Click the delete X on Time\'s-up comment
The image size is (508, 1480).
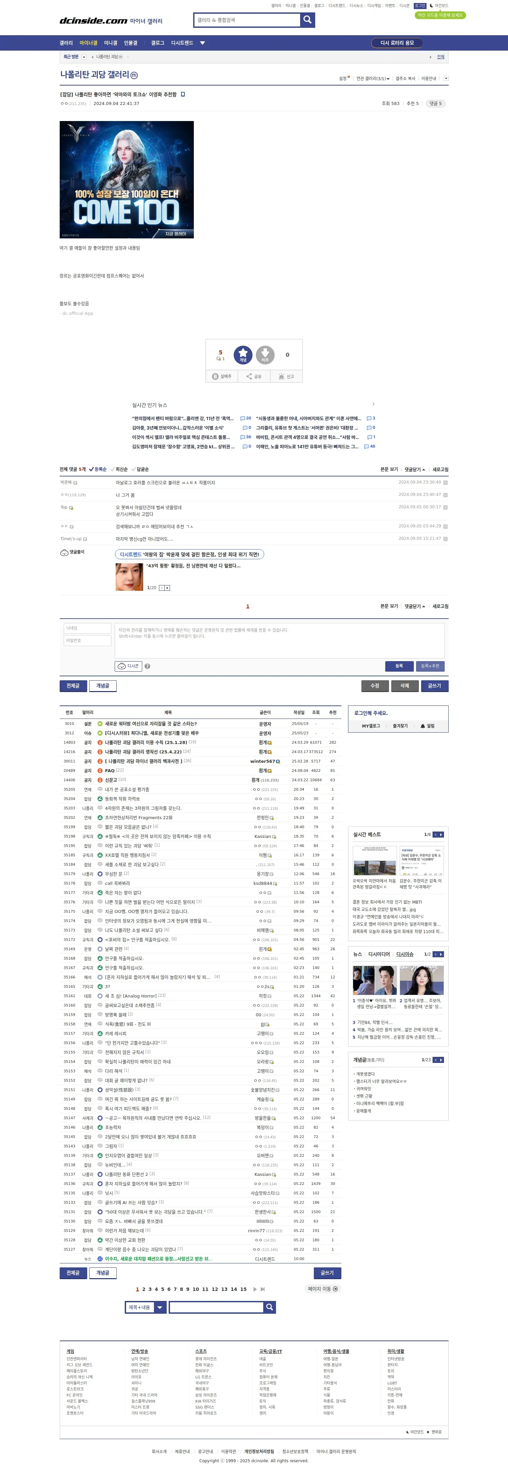pos(445,539)
